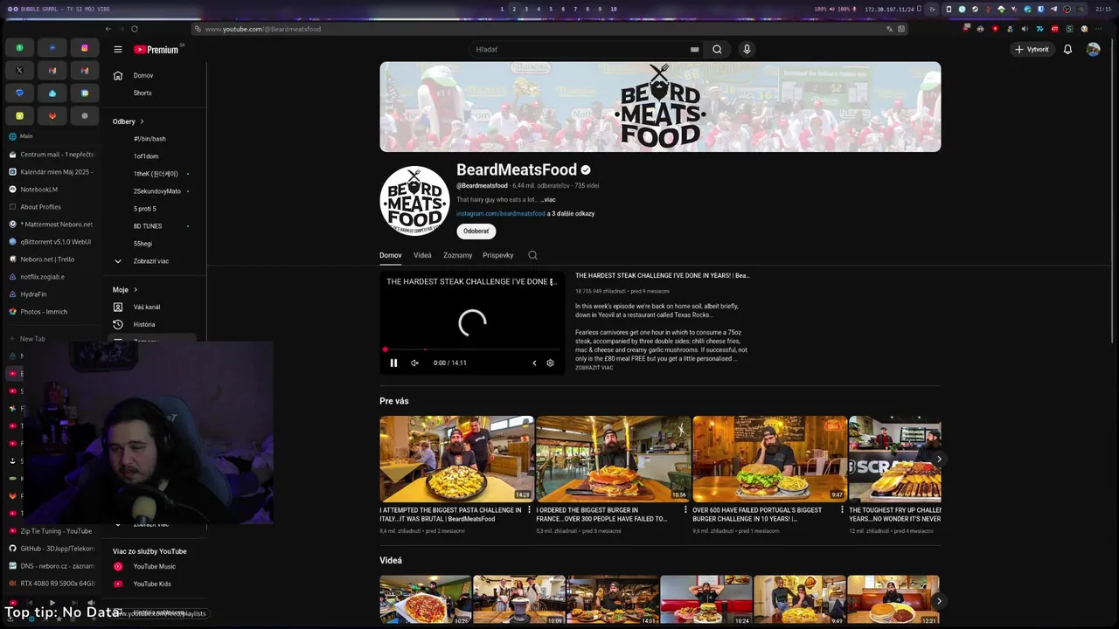The height and width of the screenshot is (629, 1119).
Task: Open Portugal's biggest burger challenge thumbnail
Action: pyautogui.click(x=769, y=458)
